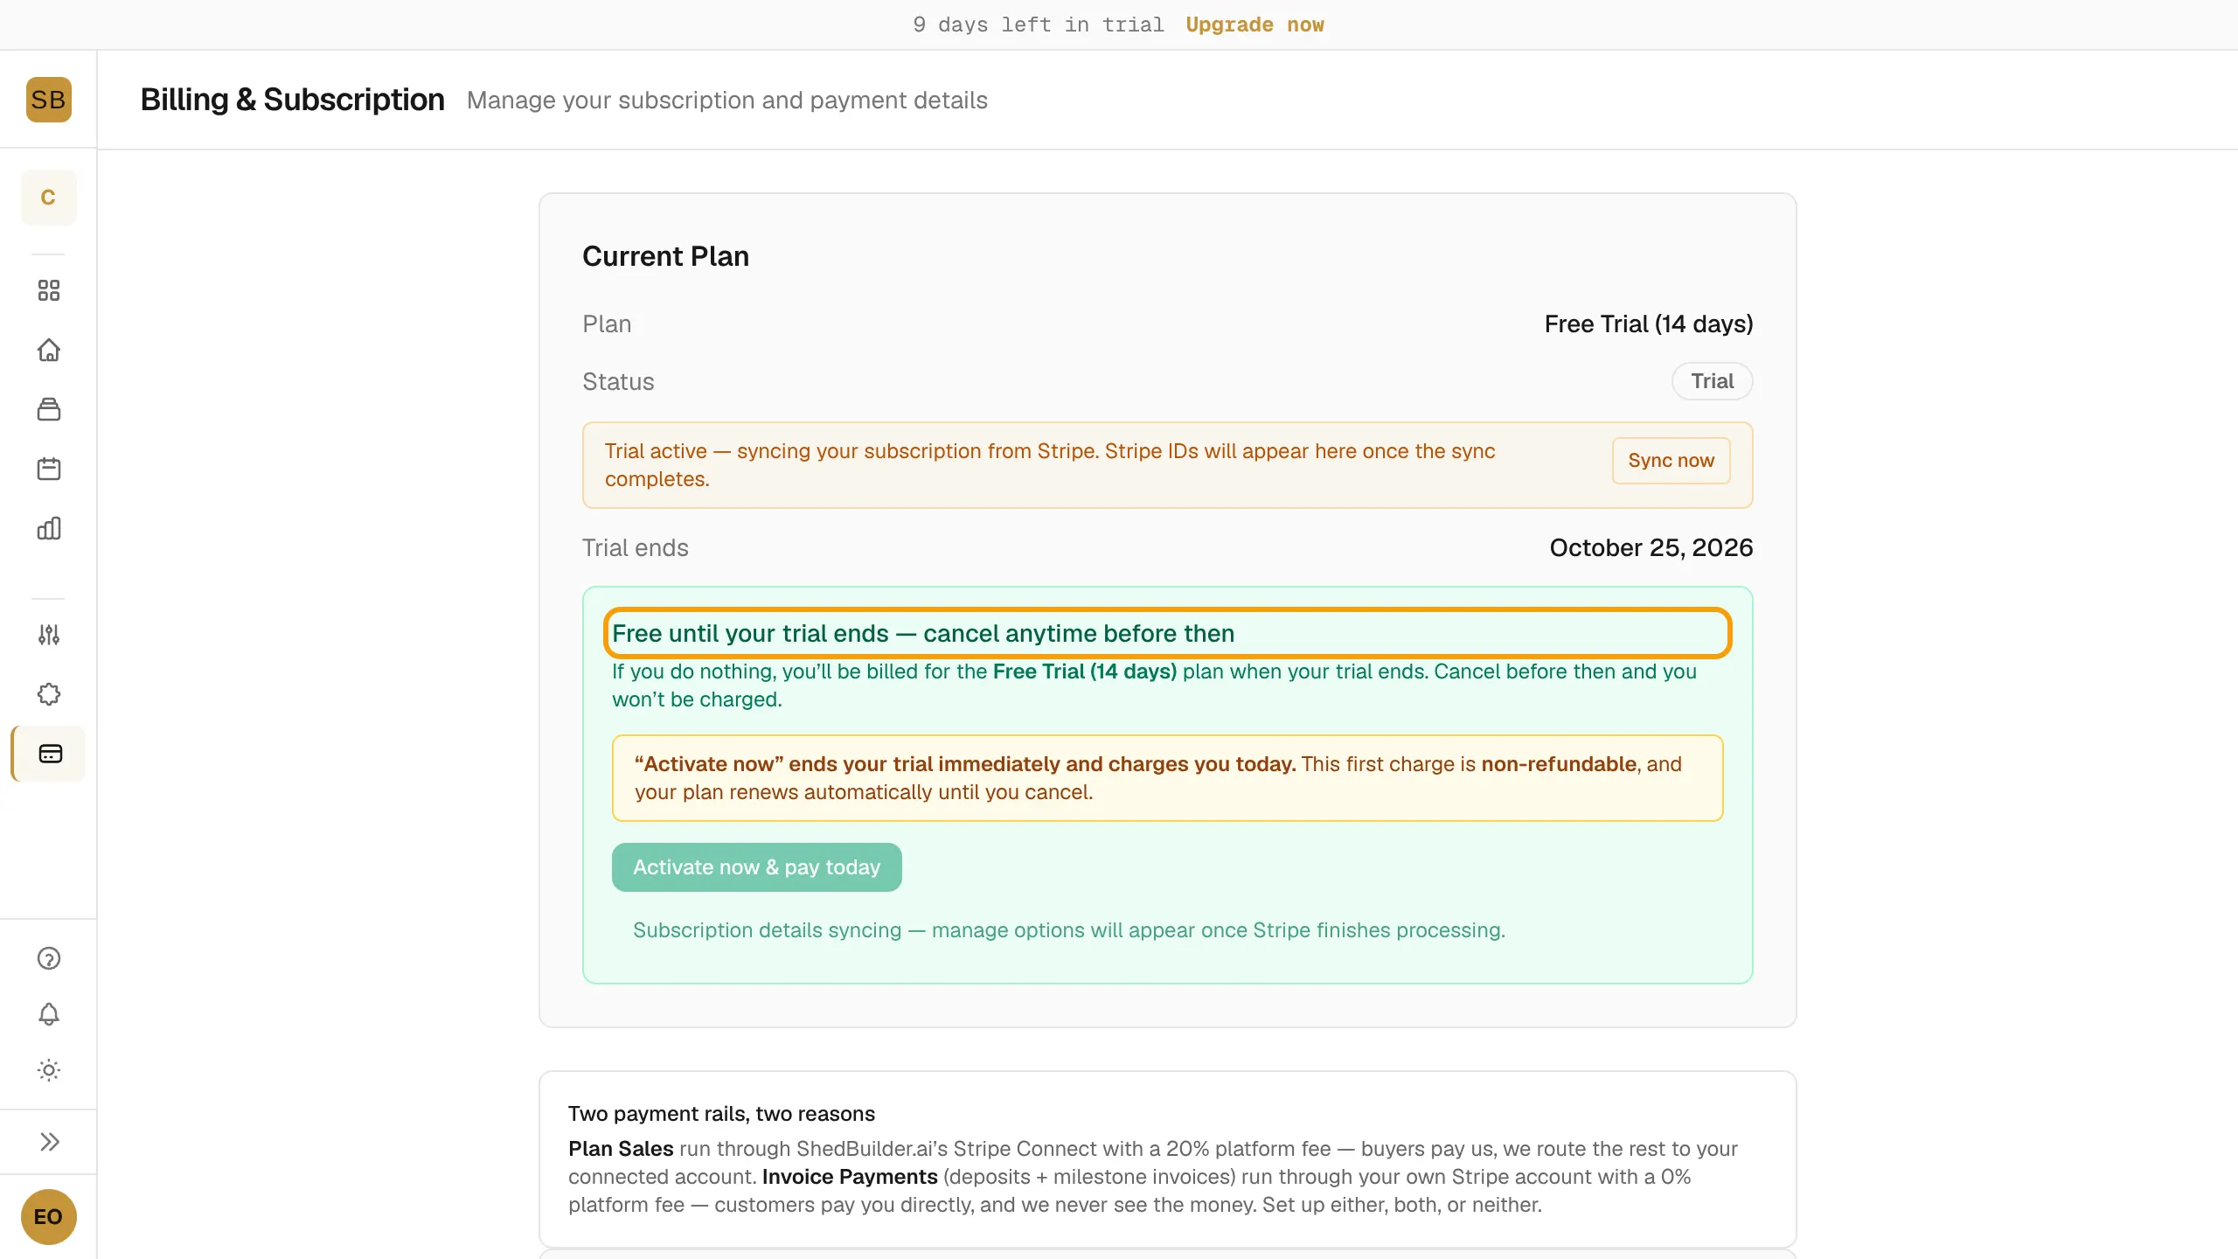The height and width of the screenshot is (1259, 2238).
Task: Open the EO user avatar menu
Action: click(48, 1217)
